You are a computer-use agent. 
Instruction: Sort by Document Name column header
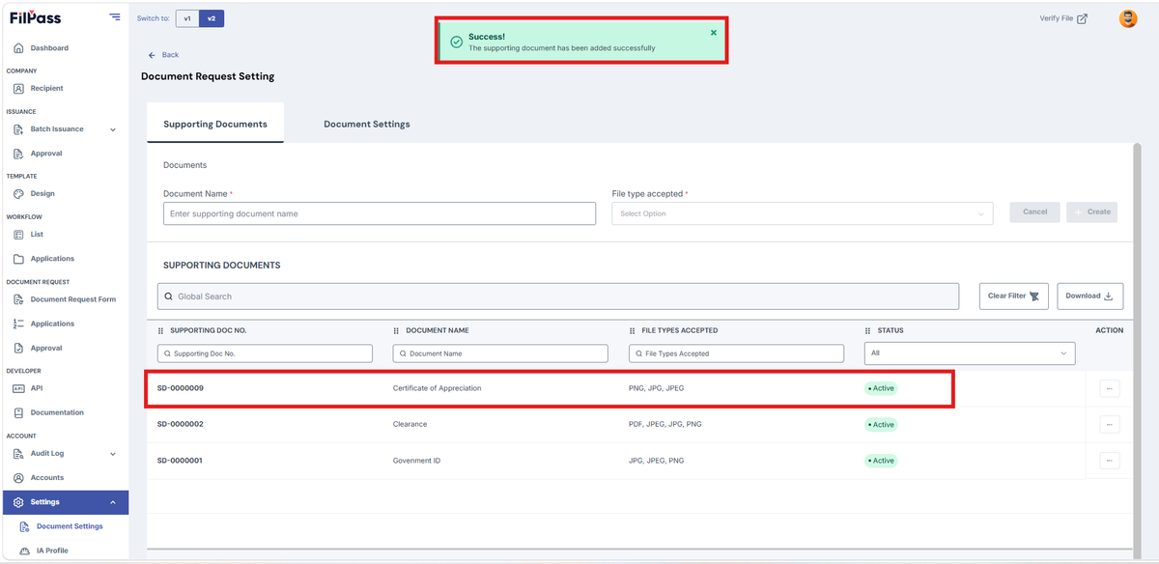point(438,330)
